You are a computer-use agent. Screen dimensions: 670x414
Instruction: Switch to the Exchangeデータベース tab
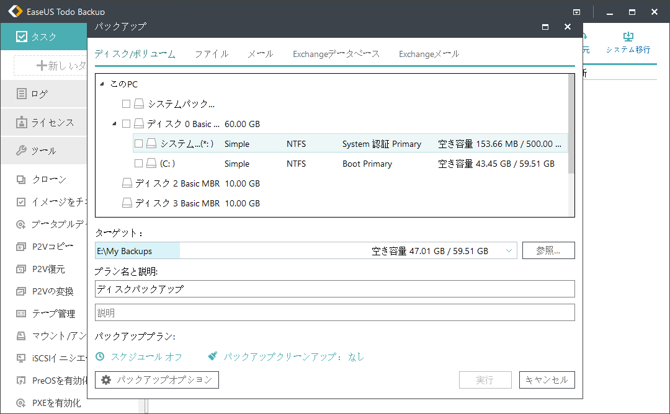coord(336,54)
